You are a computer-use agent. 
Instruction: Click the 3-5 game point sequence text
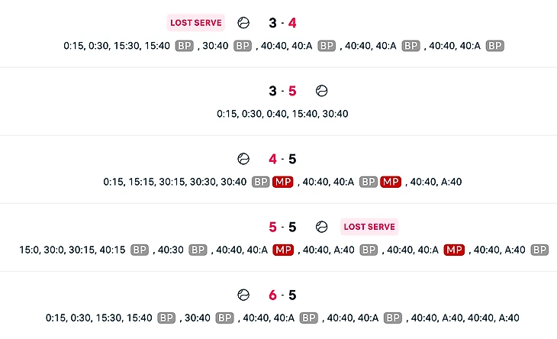(x=282, y=114)
